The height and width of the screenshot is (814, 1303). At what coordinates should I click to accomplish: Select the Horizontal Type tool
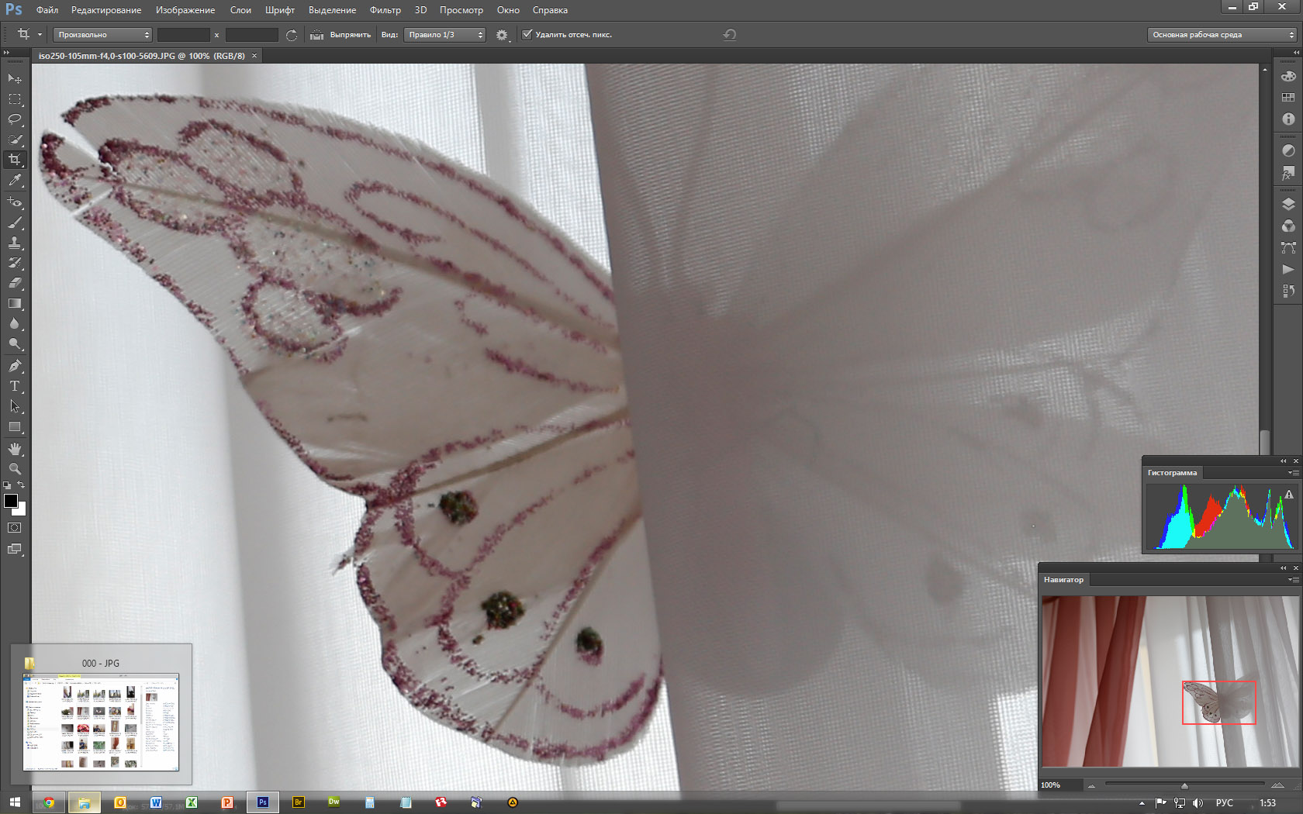click(x=15, y=386)
